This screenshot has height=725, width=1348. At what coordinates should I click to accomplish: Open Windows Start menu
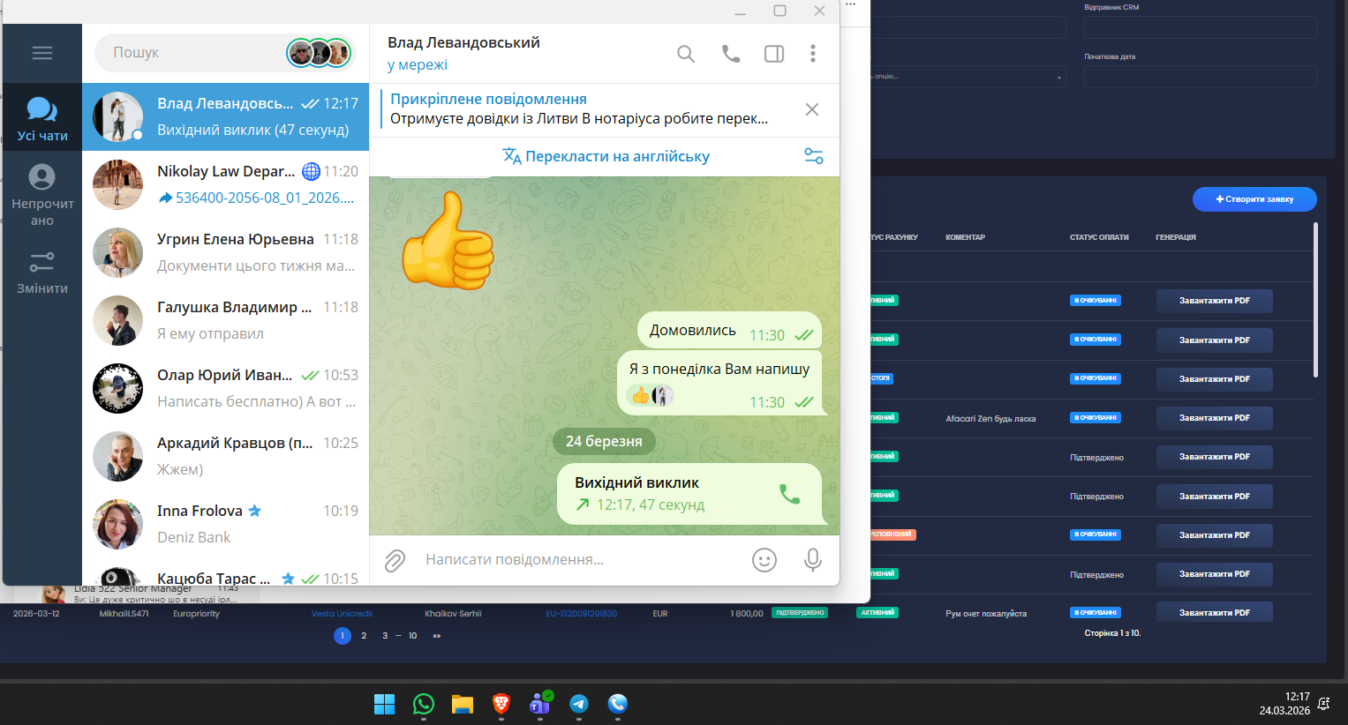pos(385,704)
